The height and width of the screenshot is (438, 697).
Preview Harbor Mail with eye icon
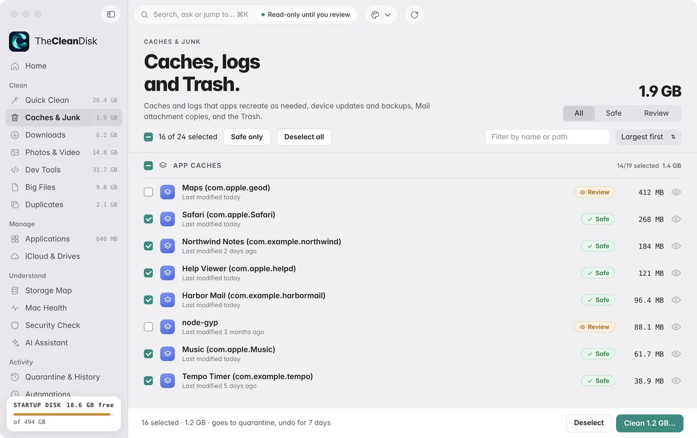pyautogui.click(x=676, y=300)
